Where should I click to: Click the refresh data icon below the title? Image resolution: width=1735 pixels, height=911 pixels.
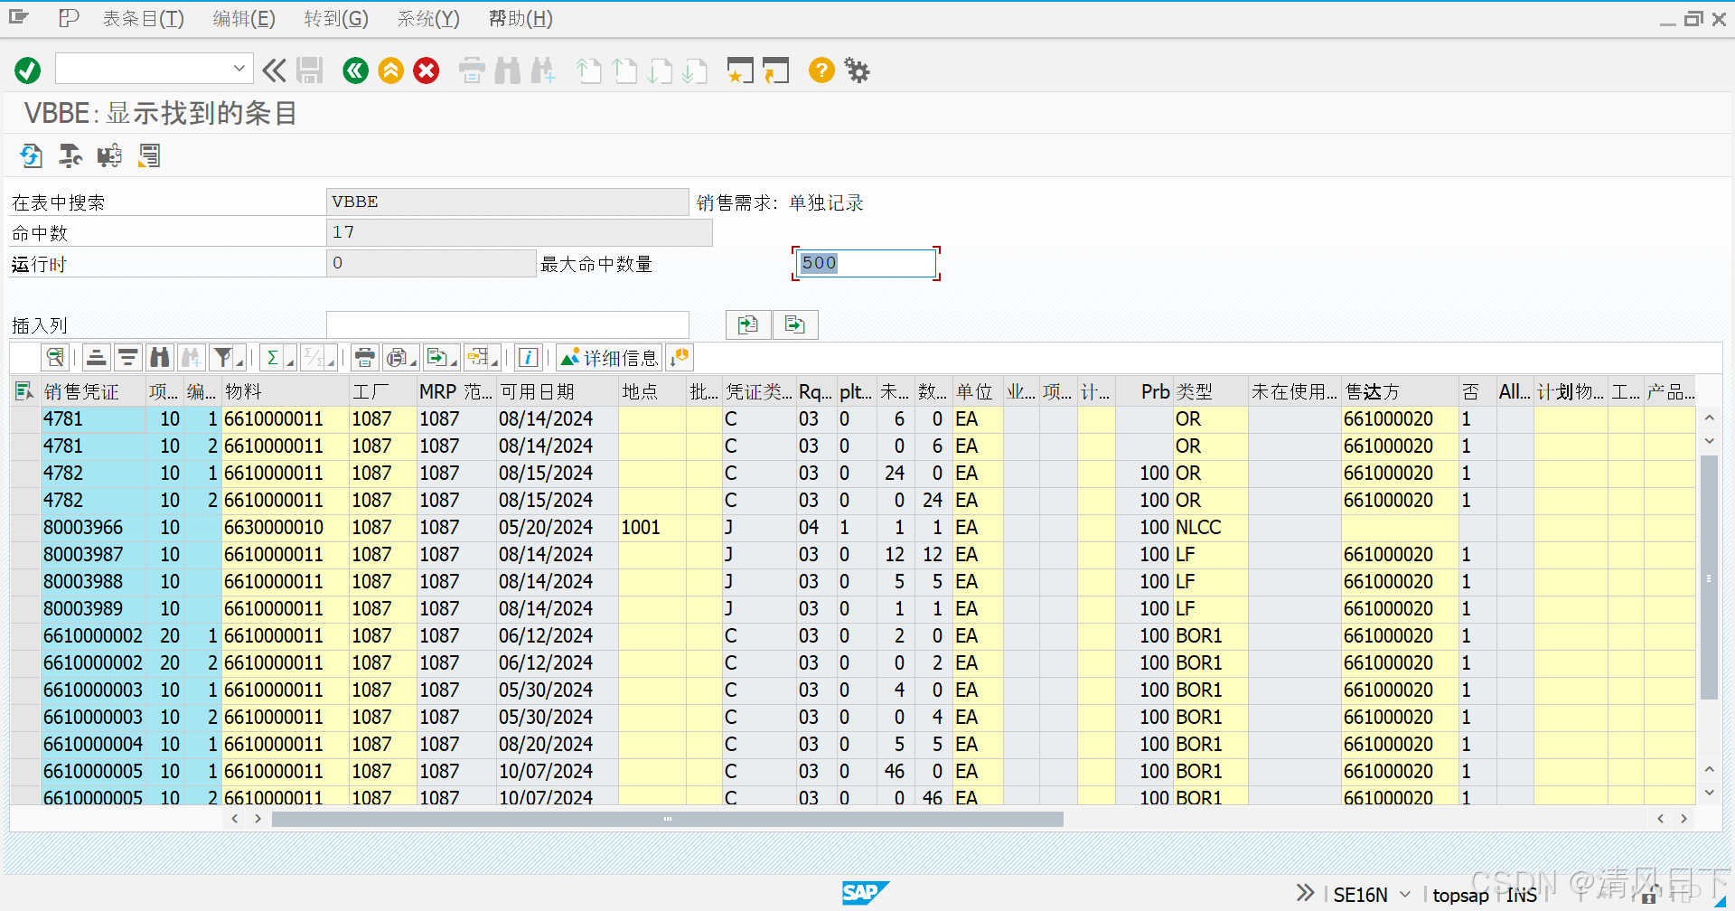coord(31,155)
